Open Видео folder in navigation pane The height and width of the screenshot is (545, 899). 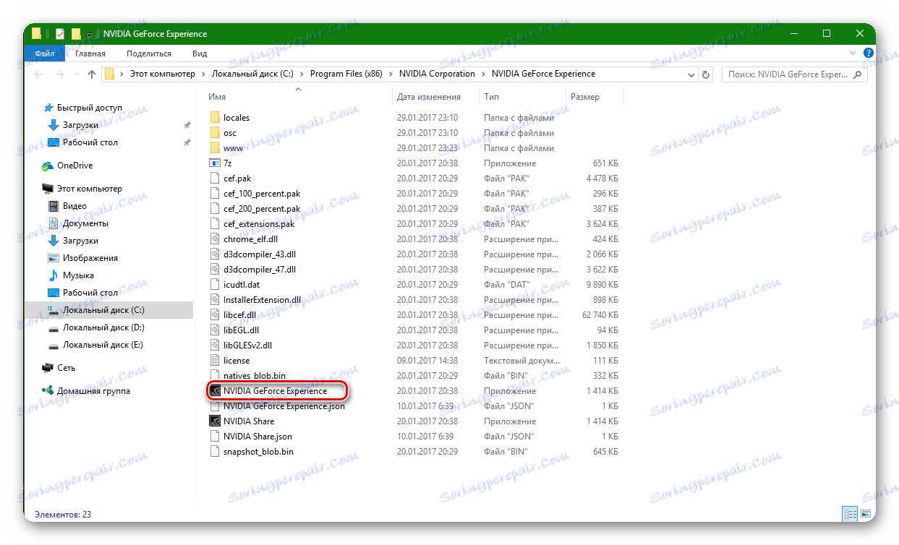74,206
